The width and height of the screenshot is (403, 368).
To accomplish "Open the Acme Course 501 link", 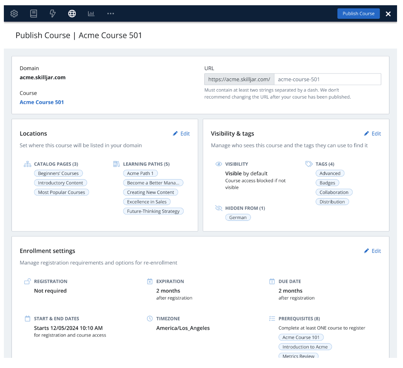I will tap(42, 102).
